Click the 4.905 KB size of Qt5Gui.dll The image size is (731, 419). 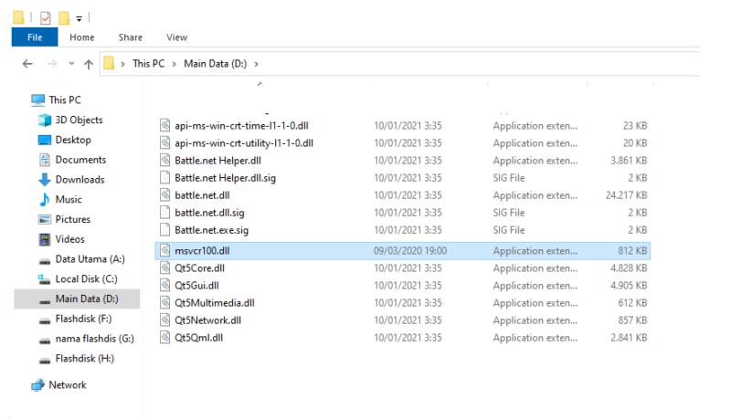pyautogui.click(x=629, y=286)
